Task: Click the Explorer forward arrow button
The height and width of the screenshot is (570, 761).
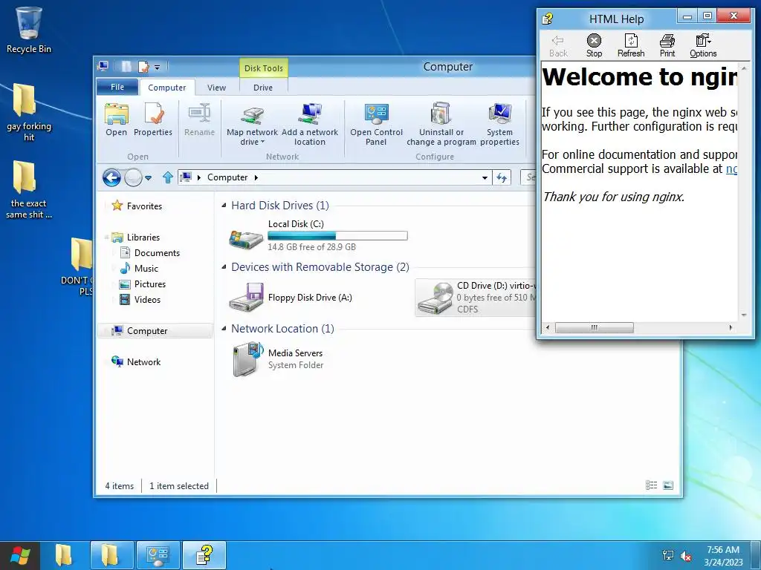Action: tap(133, 178)
